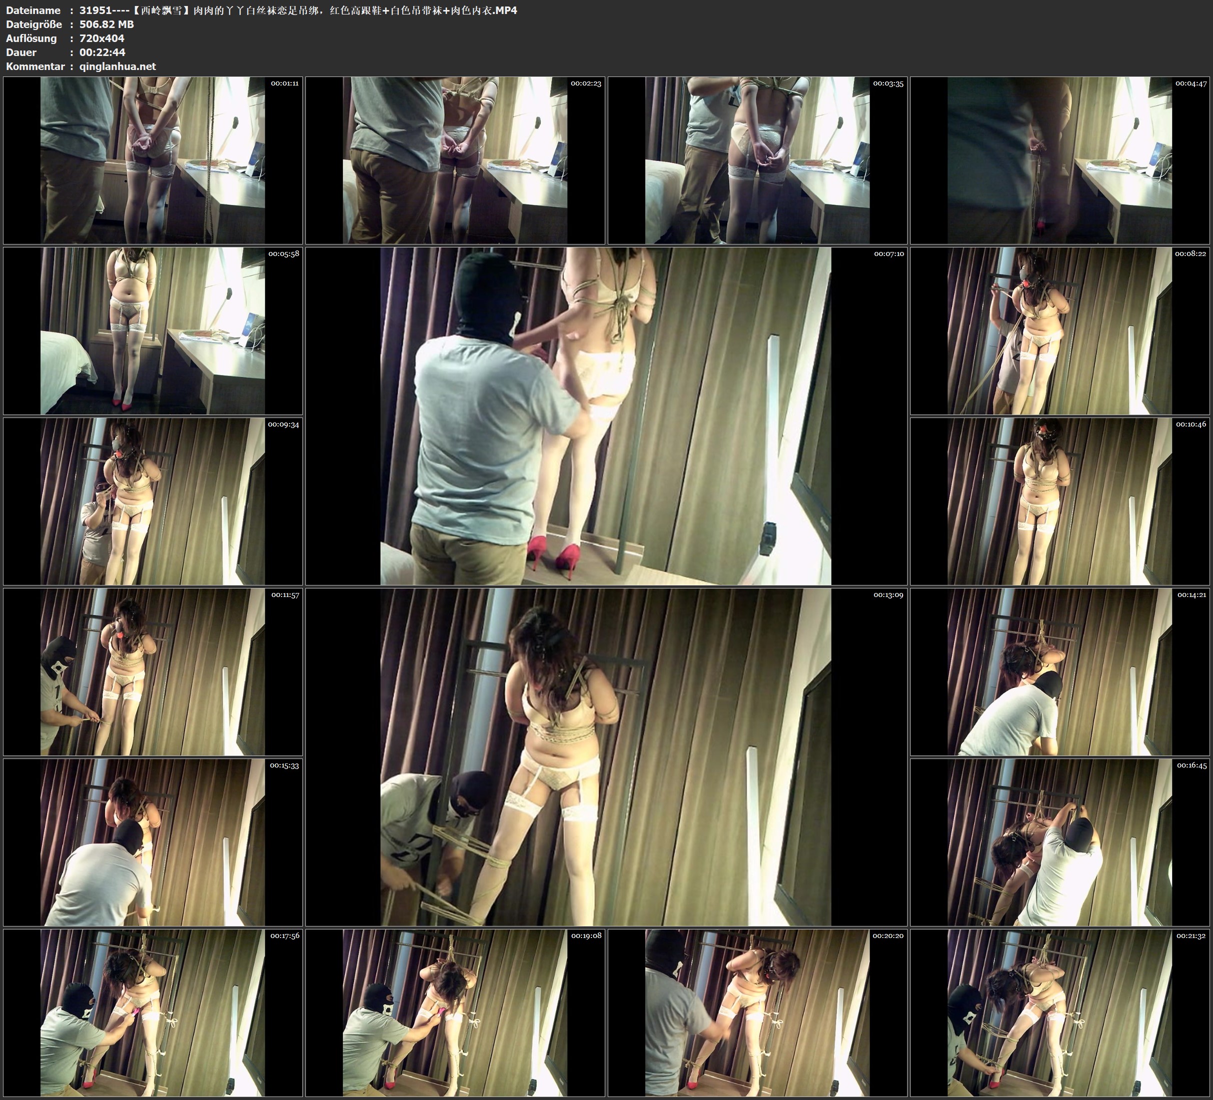
Task: Click the Dateiname file name text
Action: (298, 10)
